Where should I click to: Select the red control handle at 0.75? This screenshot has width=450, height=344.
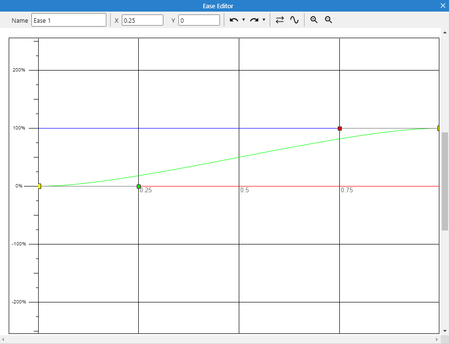[x=340, y=129]
